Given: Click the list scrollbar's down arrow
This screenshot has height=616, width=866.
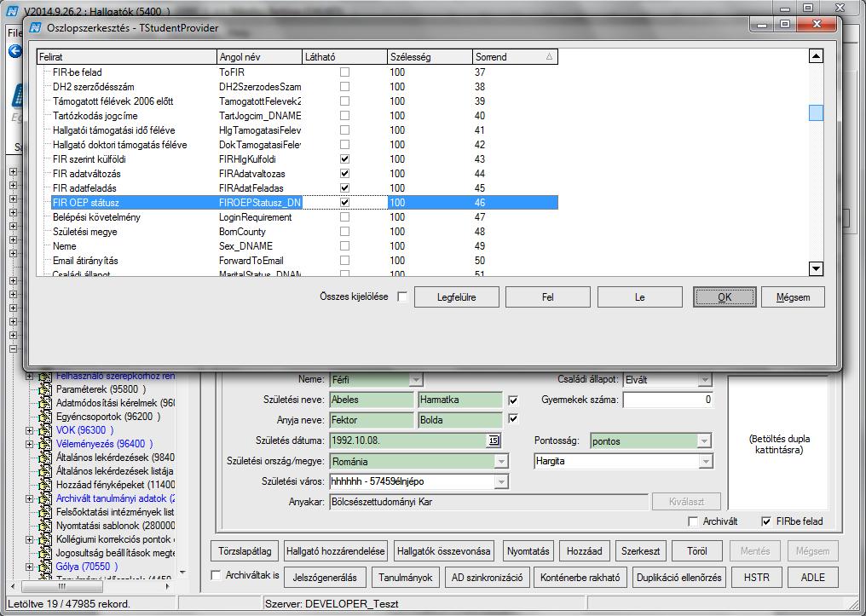Looking at the screenshot, I should 816,269.
